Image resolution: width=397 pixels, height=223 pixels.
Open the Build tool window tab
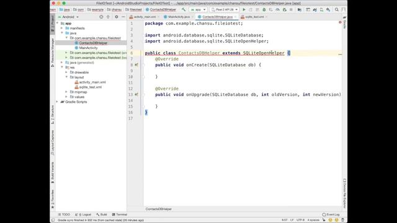(102, 215)
